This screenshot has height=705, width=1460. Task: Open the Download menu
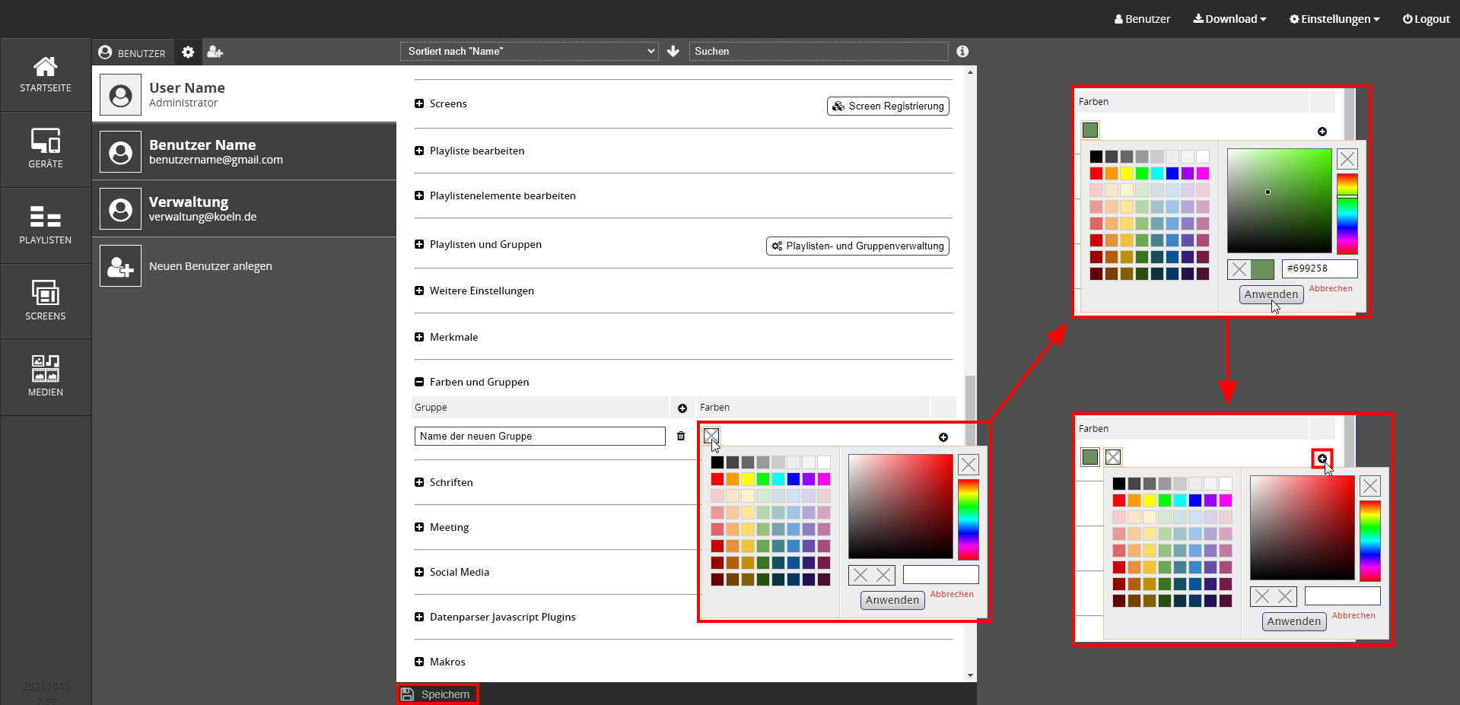[1229, 19]
